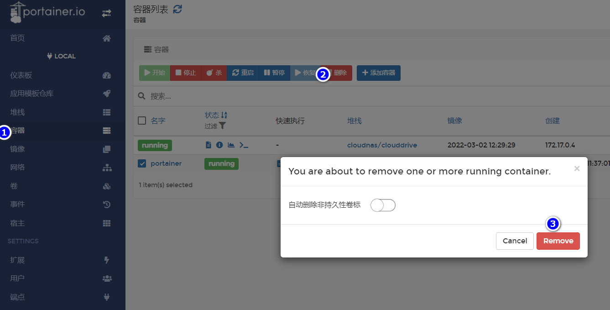Toggle 自动删除非持久性卷标 switch
The width and height of the screenshot is (610, 310).
pos(383,205)
